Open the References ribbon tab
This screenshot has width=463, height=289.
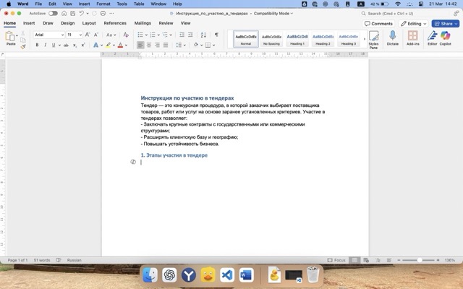click(114, 23)
